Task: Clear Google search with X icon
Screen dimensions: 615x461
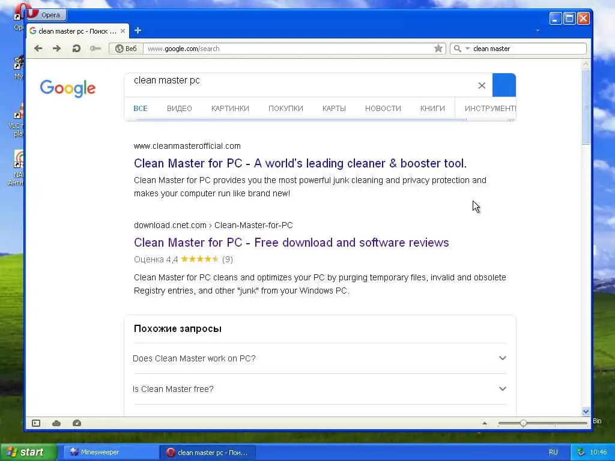Action: (x=482, y=85)
